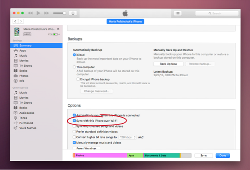Open the Apps section in the sidebar
Image resolution: width=250 pixels, height=170 pixels.
click(x=23, y=51)
